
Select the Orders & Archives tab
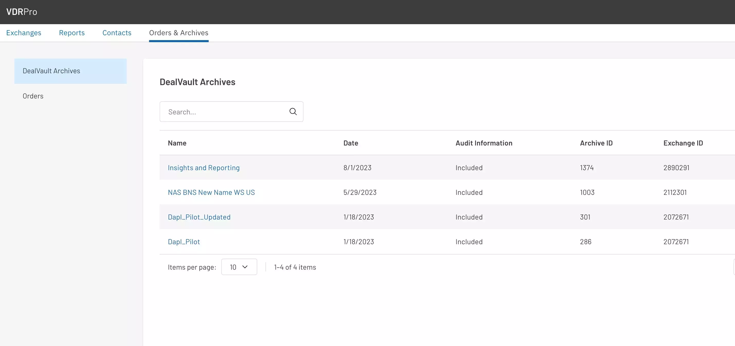click(x=179, y=33)
